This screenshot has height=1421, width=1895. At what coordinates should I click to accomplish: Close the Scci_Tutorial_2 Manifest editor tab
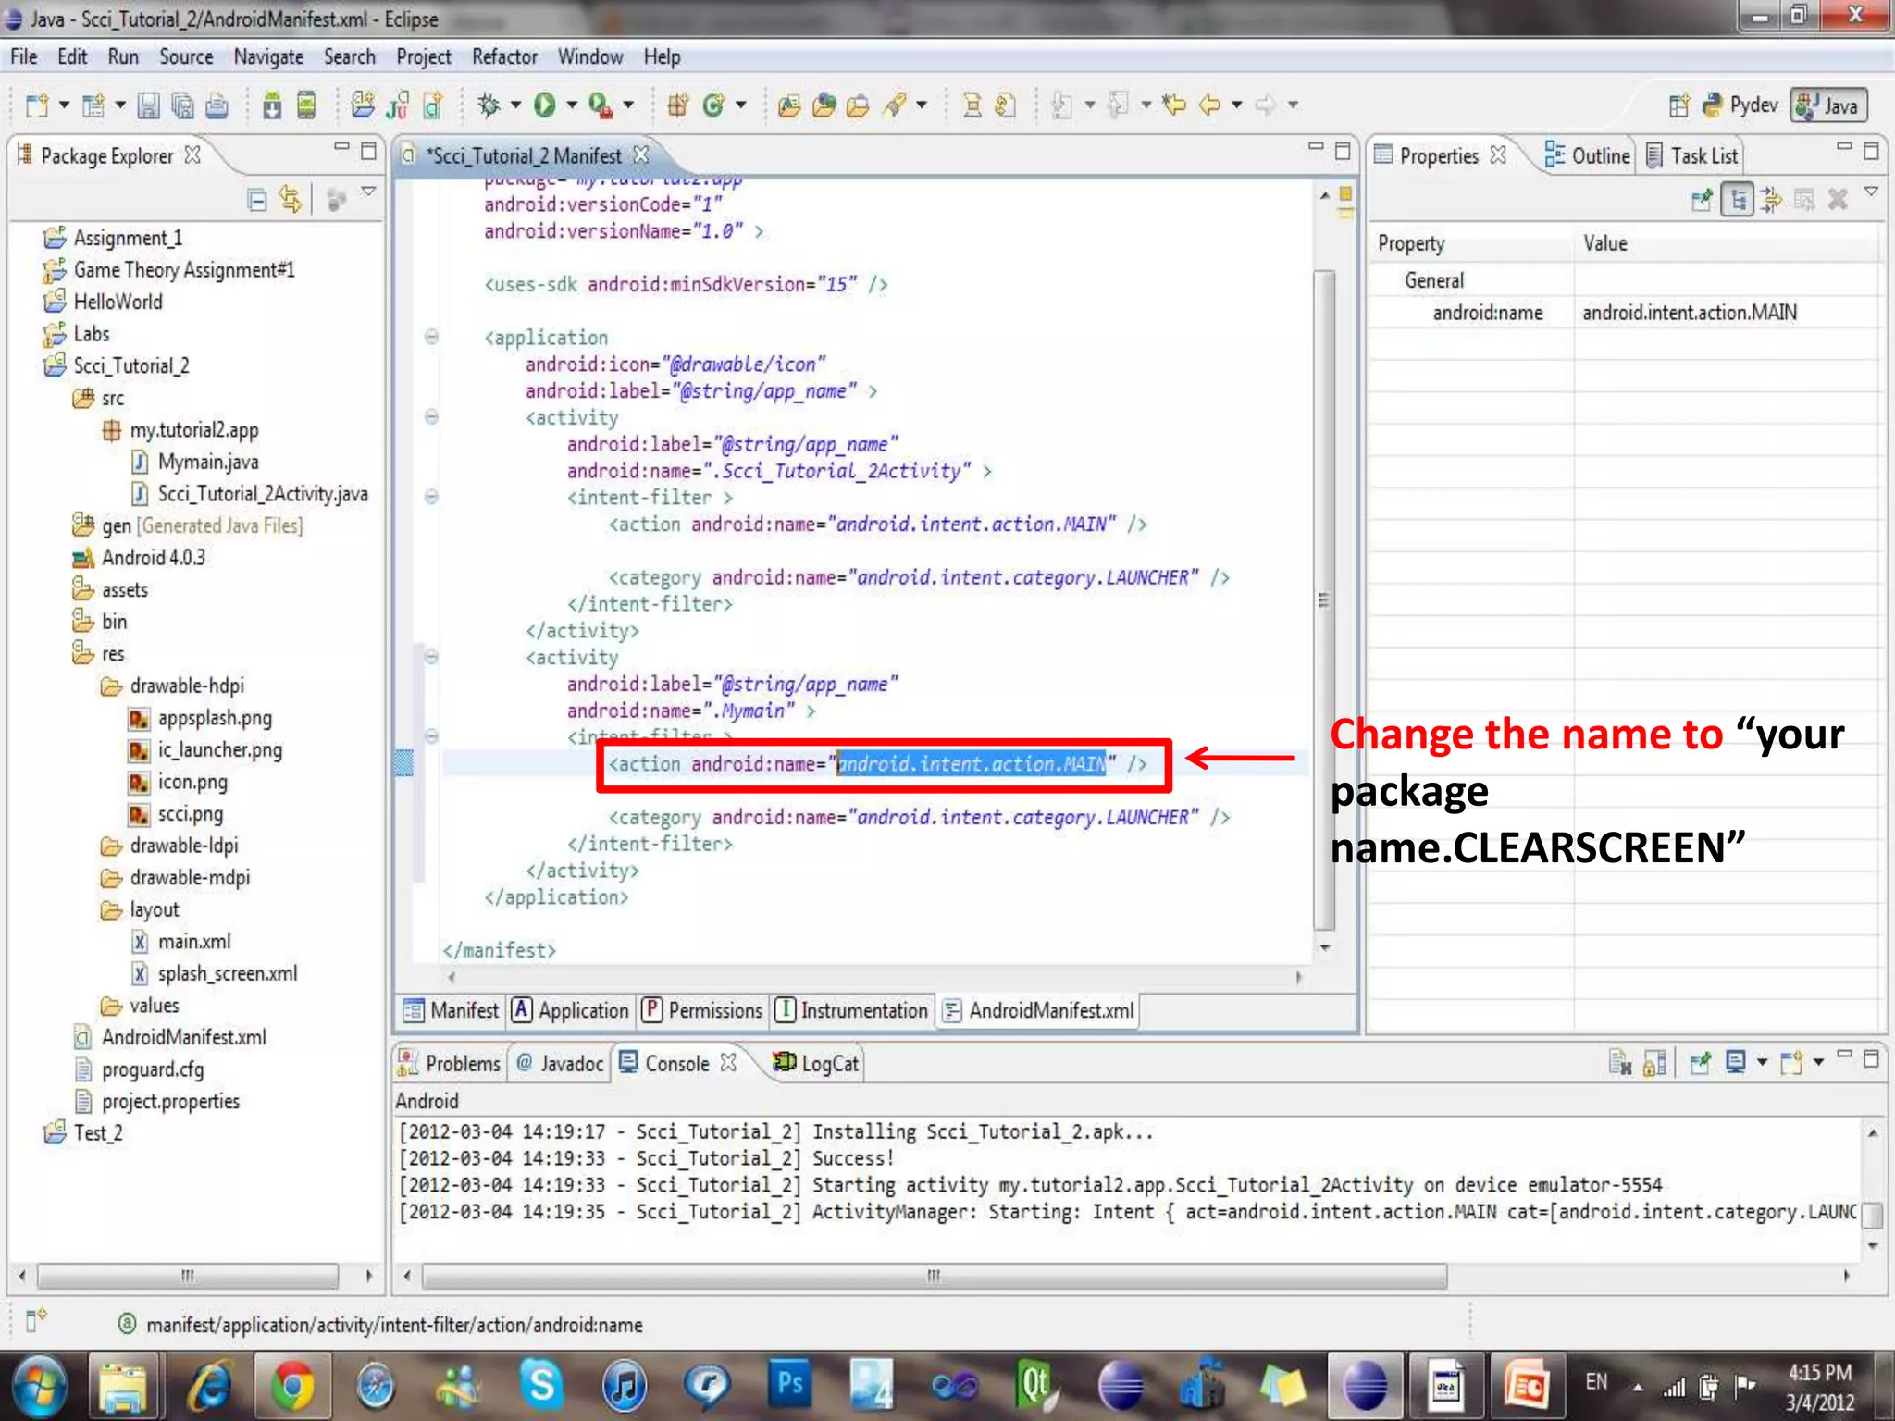[641, 154]
